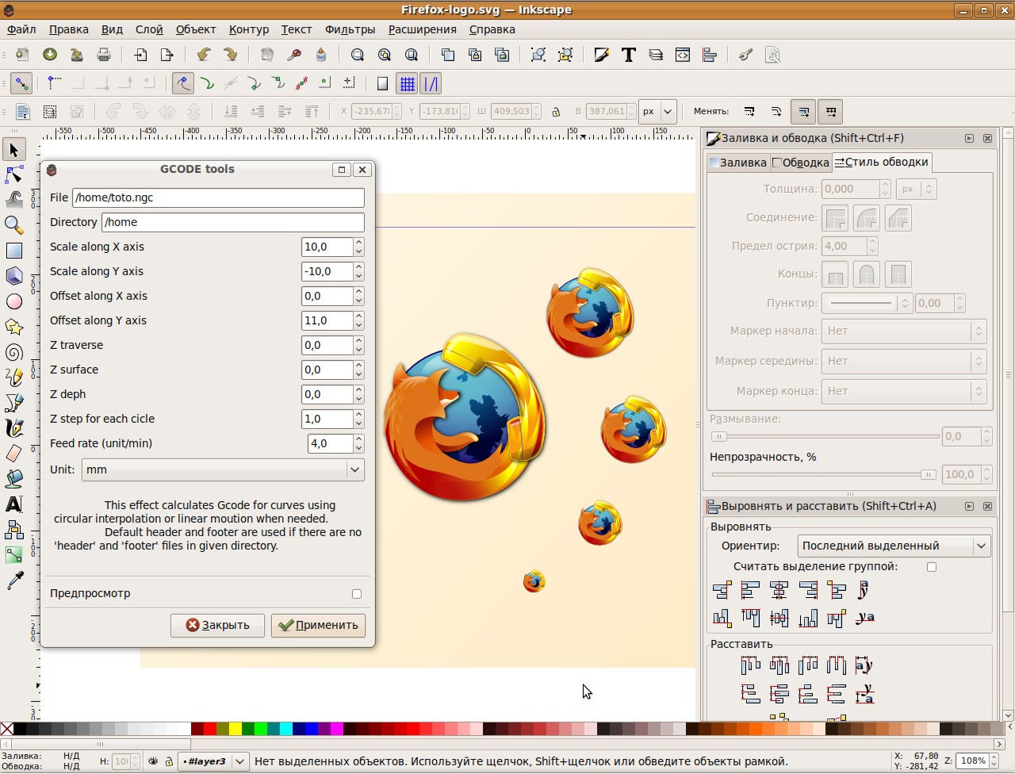Open the Маркер конца dropdown
The image size is (1015, 774).
tap(903, 391)
